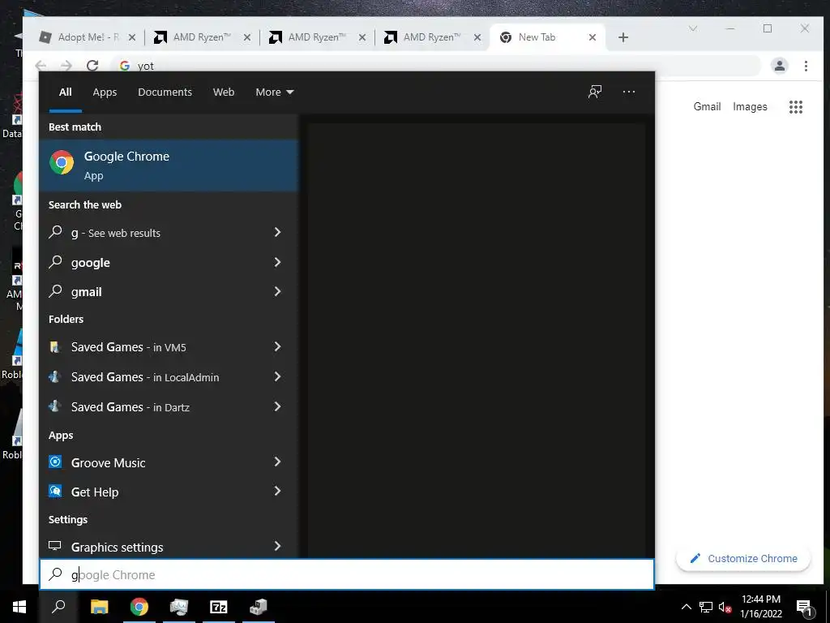830x623 pixels.
Task: Open the Images link in Chrome
Action: pyautogui.click(x=750, y=106)
